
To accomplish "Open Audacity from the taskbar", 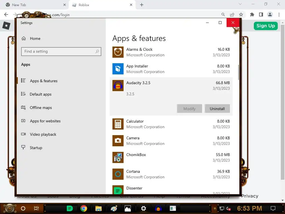I will tap(158, 208).
